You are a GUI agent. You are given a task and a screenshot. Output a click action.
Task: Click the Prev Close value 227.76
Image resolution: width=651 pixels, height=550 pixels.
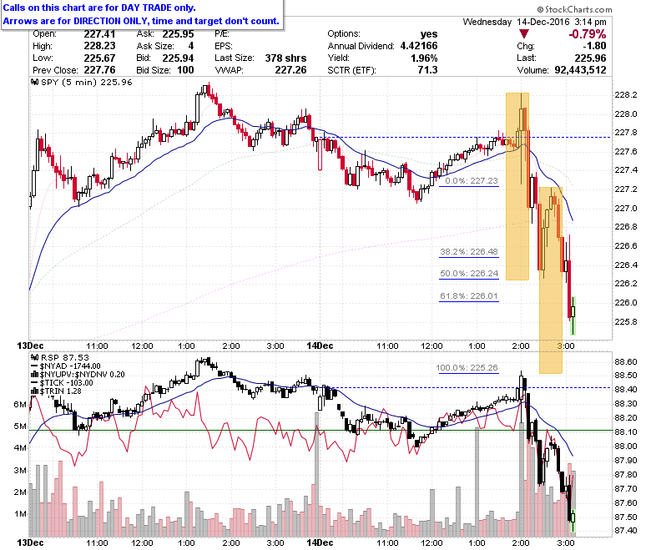[x=99, y=70]
